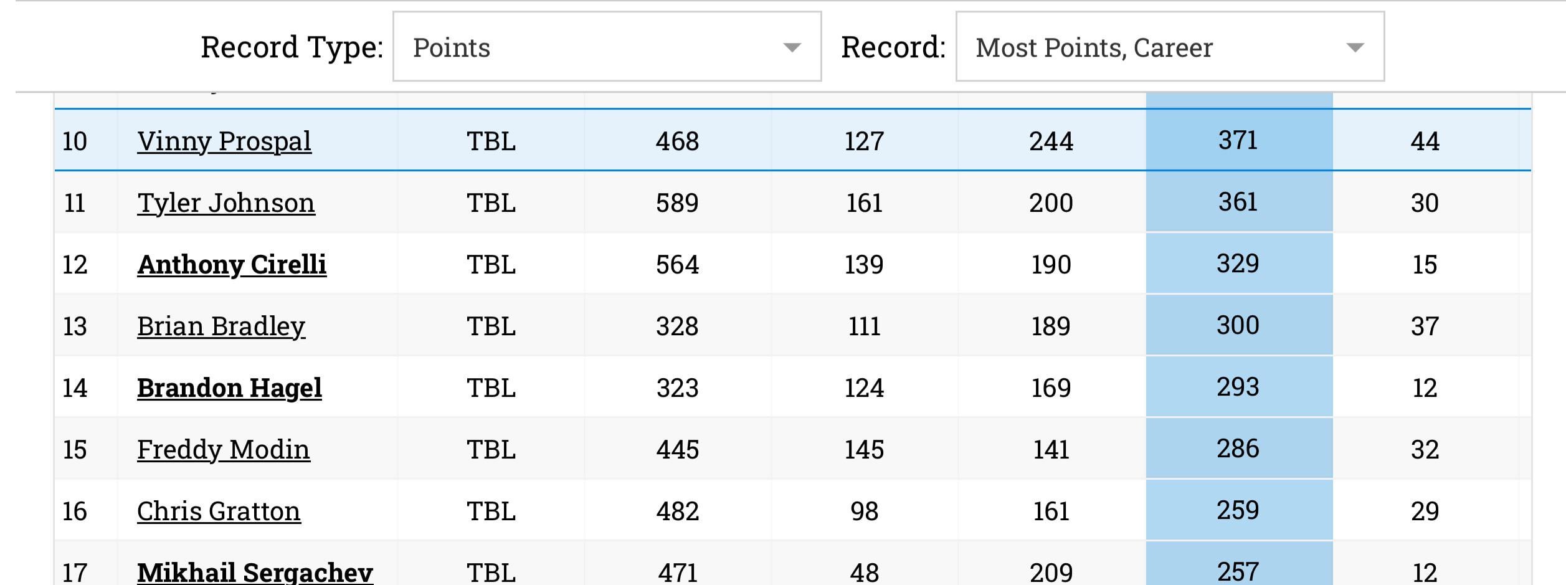The width and height of the screenshot is (1566, 585).
Task: Click the Record dropdown arrow
Action: tap(1355, 47)
